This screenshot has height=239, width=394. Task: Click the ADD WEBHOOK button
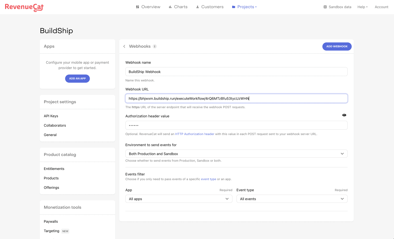point(337,46)
